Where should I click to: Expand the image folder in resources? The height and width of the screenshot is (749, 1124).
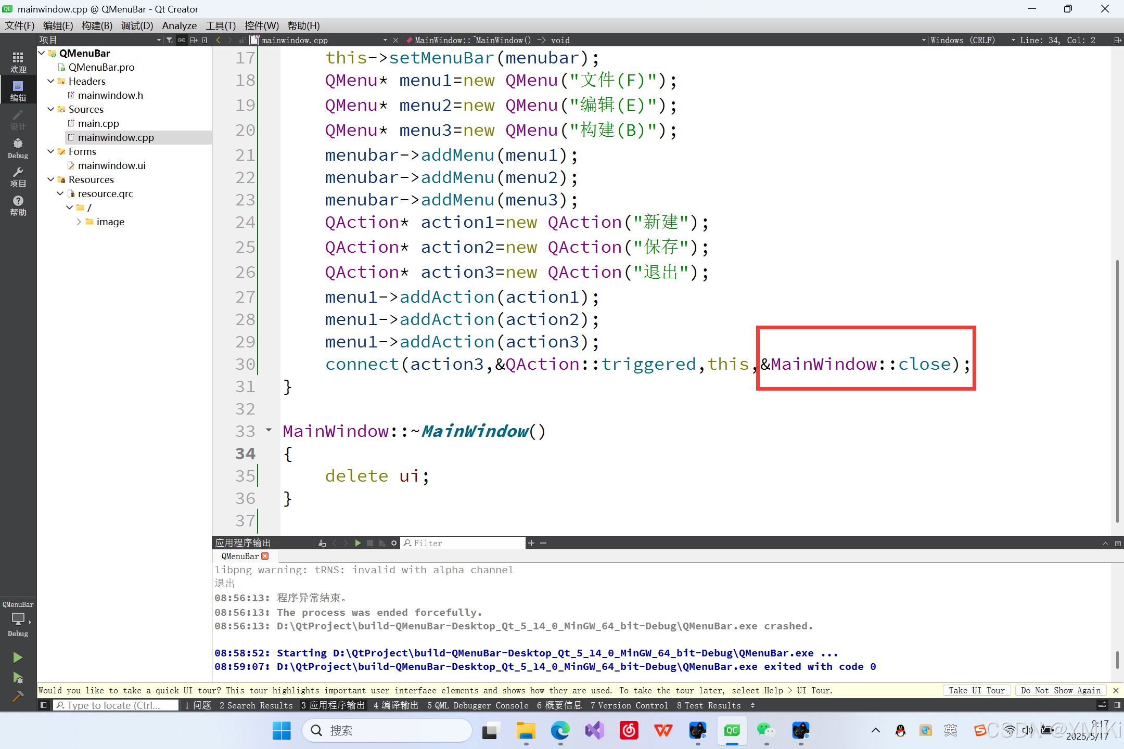coord(79,222)
